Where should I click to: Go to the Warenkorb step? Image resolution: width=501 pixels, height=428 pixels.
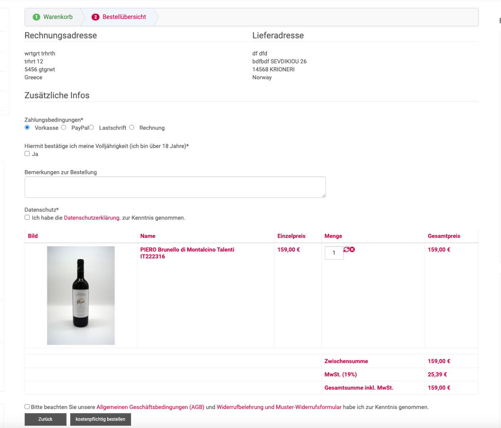pos(58,17)
